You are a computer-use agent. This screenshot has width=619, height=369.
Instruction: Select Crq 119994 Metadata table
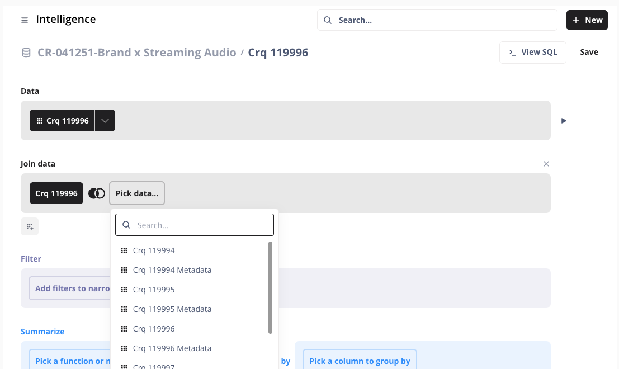click(172, 270)
